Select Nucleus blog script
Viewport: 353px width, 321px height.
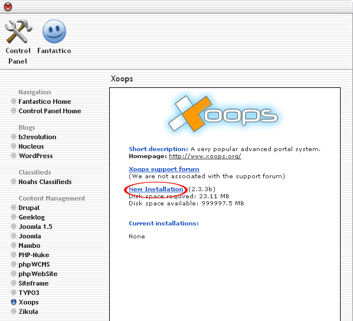click(31, 146)
